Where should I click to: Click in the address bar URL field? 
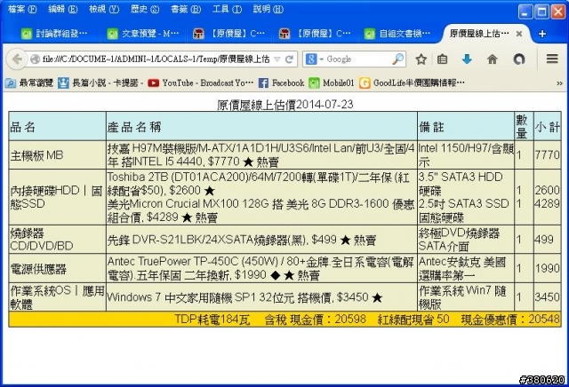pyautogui.click(x=156, y=59)
